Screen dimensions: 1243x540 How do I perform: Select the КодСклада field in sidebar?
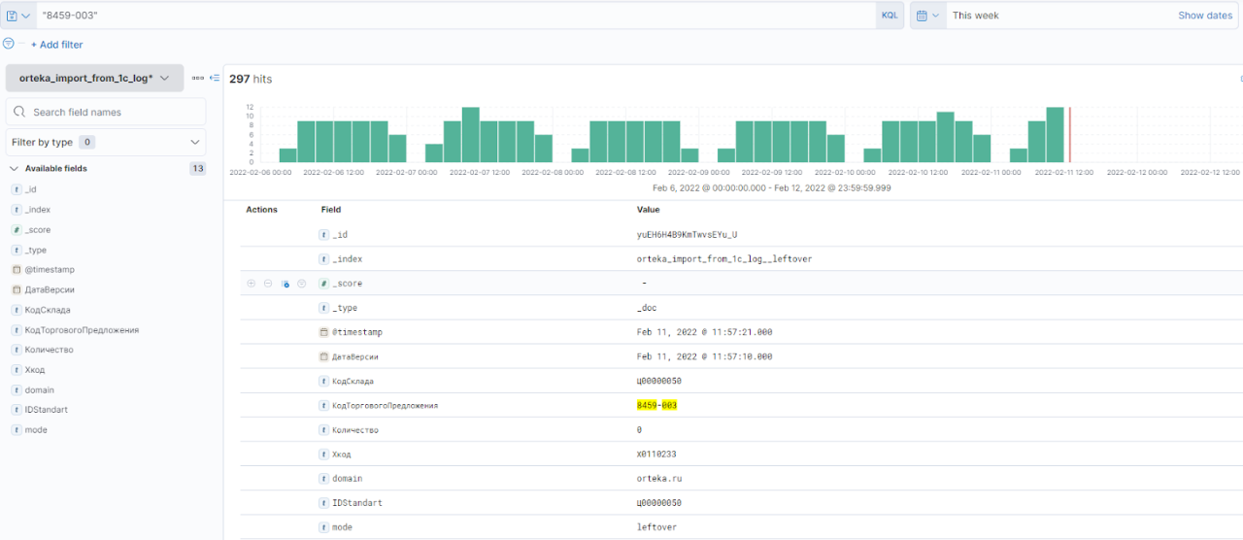tap(49, 310)
